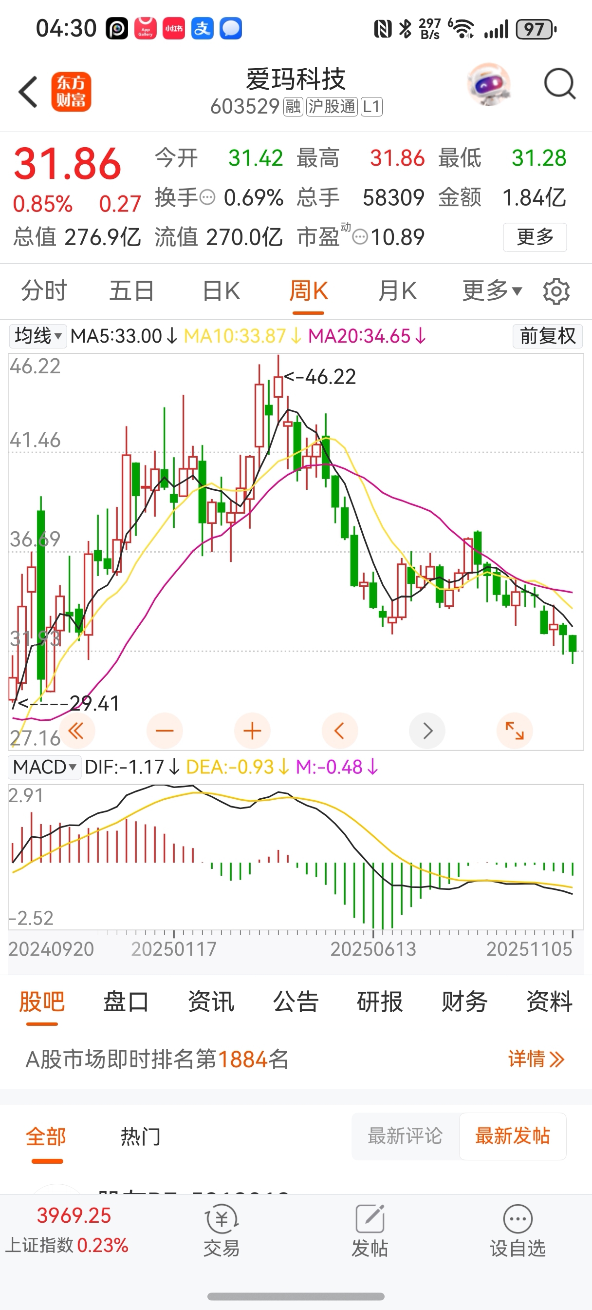Open the 股吧 tab
Viewport: 592px width, 1310px height.
coord(42,1002)
